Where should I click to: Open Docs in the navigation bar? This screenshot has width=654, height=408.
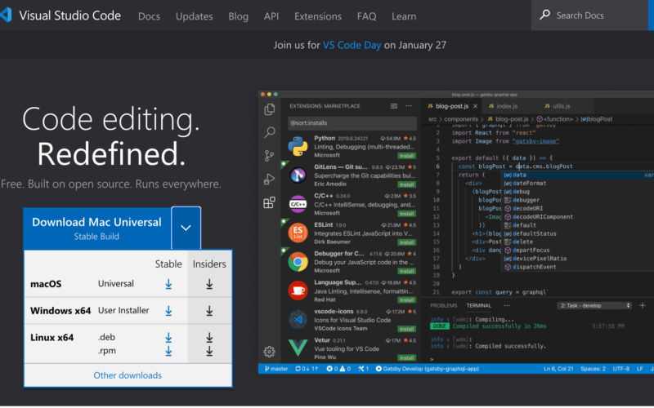pyautogui.click(x=149, y=16)
